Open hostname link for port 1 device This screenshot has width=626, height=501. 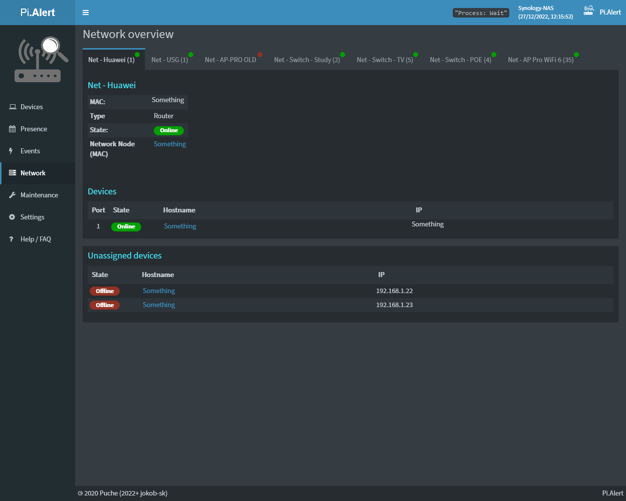click(x=180, y=226)
